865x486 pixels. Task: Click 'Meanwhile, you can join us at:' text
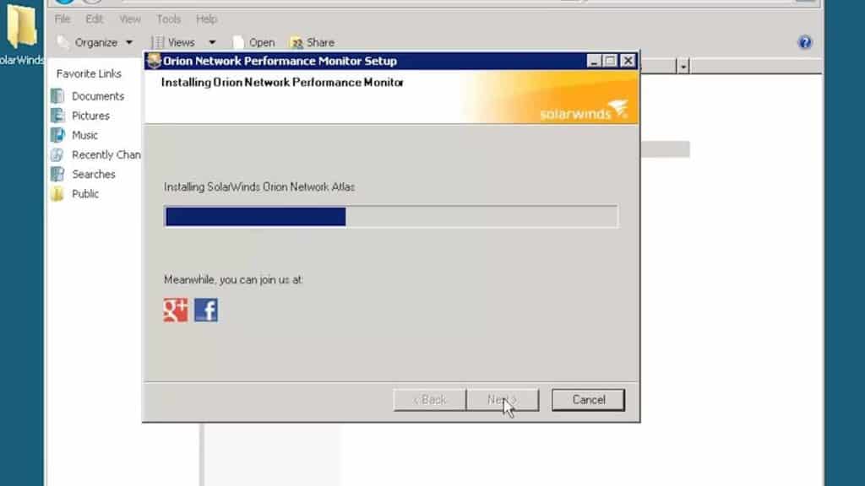tap(233, 280)
